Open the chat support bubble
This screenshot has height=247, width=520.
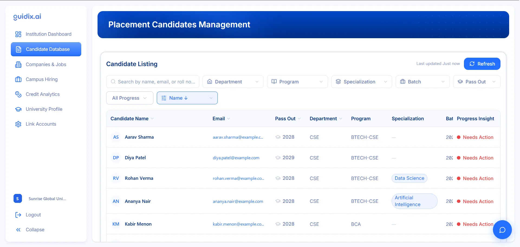(502, 230)
